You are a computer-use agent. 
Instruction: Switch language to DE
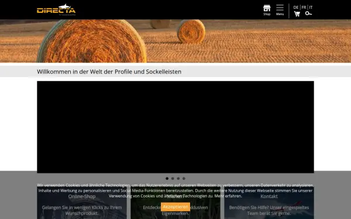pyautogui.click(x=295, y=8)
